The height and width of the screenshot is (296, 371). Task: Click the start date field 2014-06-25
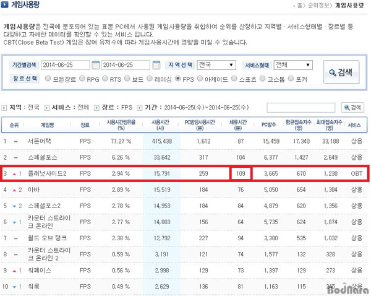[x=66, y=65]
